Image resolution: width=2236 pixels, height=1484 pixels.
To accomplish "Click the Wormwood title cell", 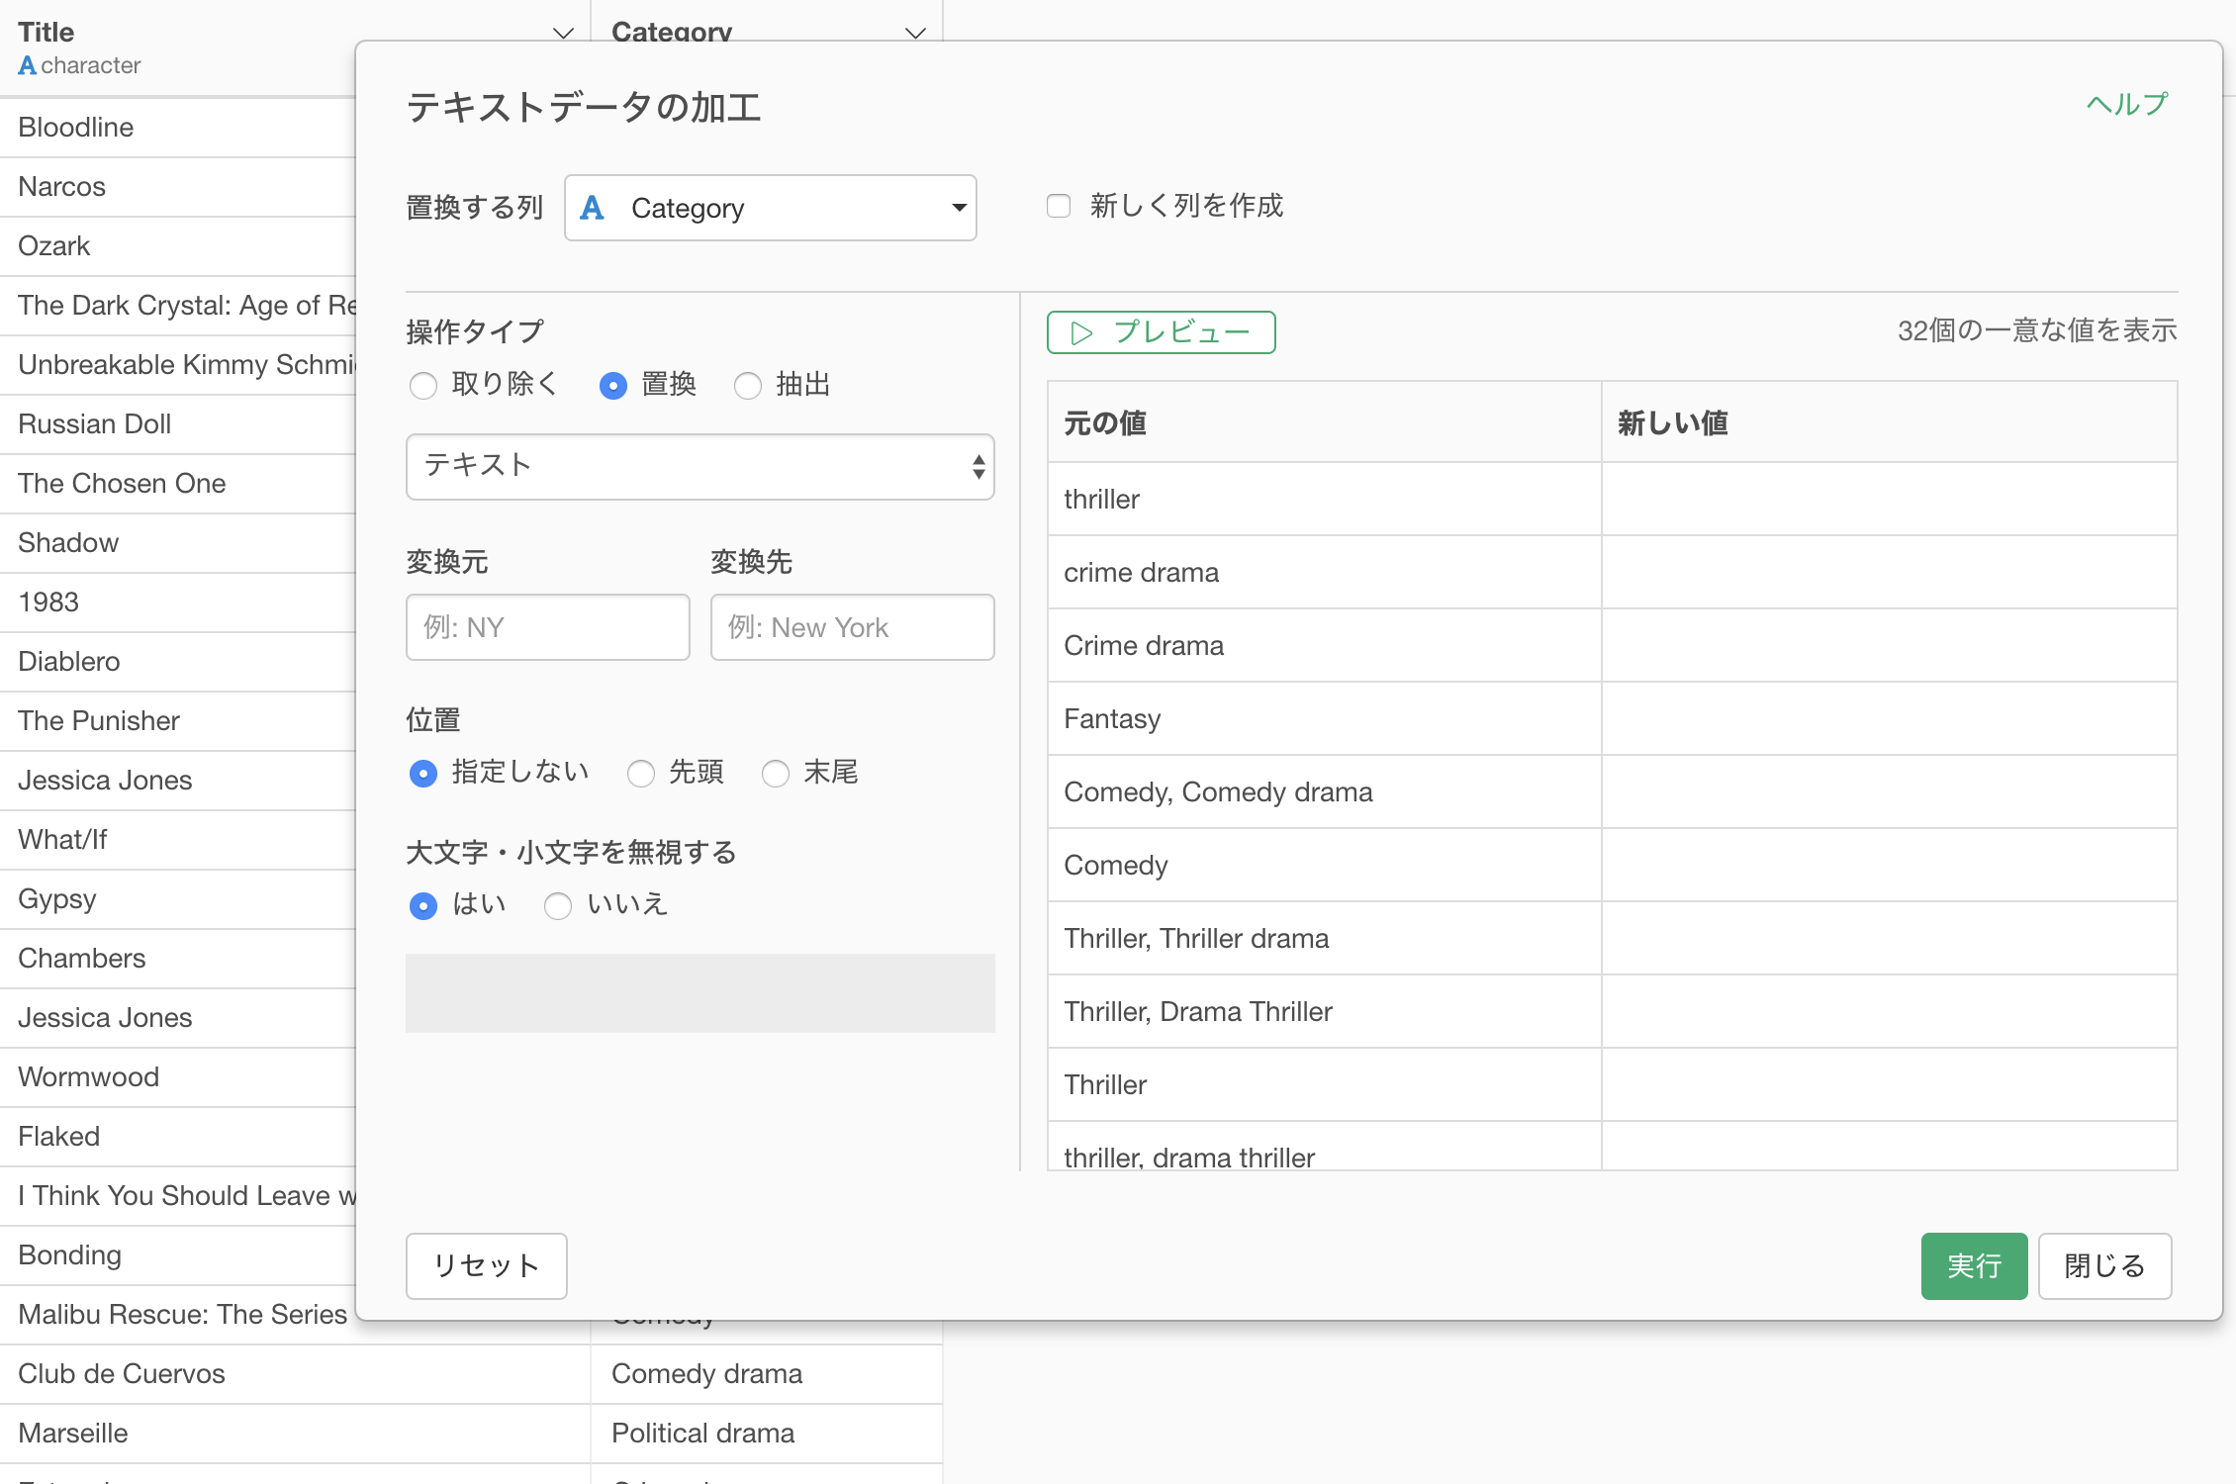I will (x=178, y=1077).
